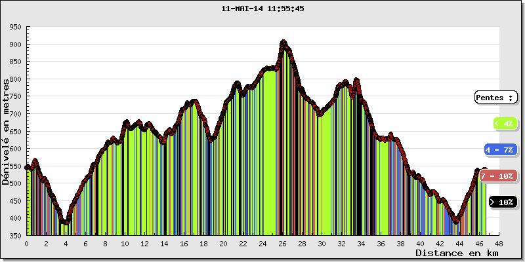The height and width of the screenshot is (262, 525).
Task: Click the 800 tick on the elevation axis
Action: tap(15, 79)
